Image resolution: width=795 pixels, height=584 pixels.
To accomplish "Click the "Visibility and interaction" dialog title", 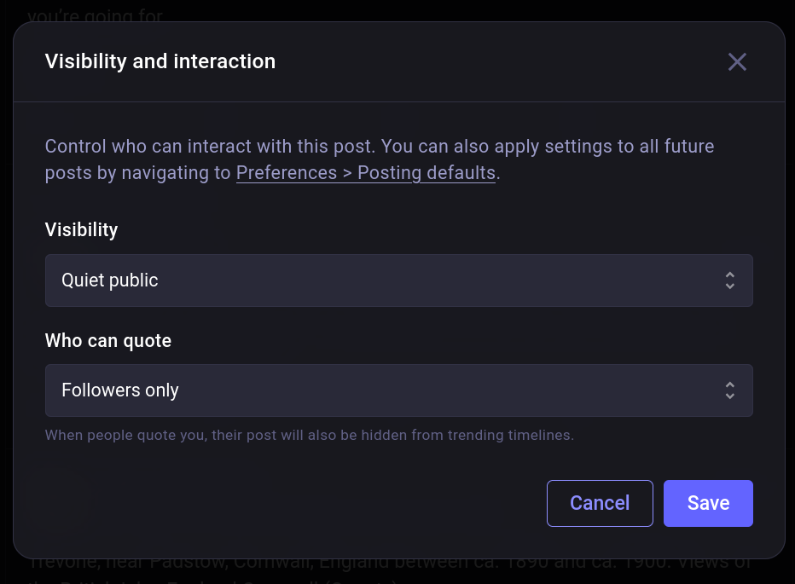I will pos(160,61).
